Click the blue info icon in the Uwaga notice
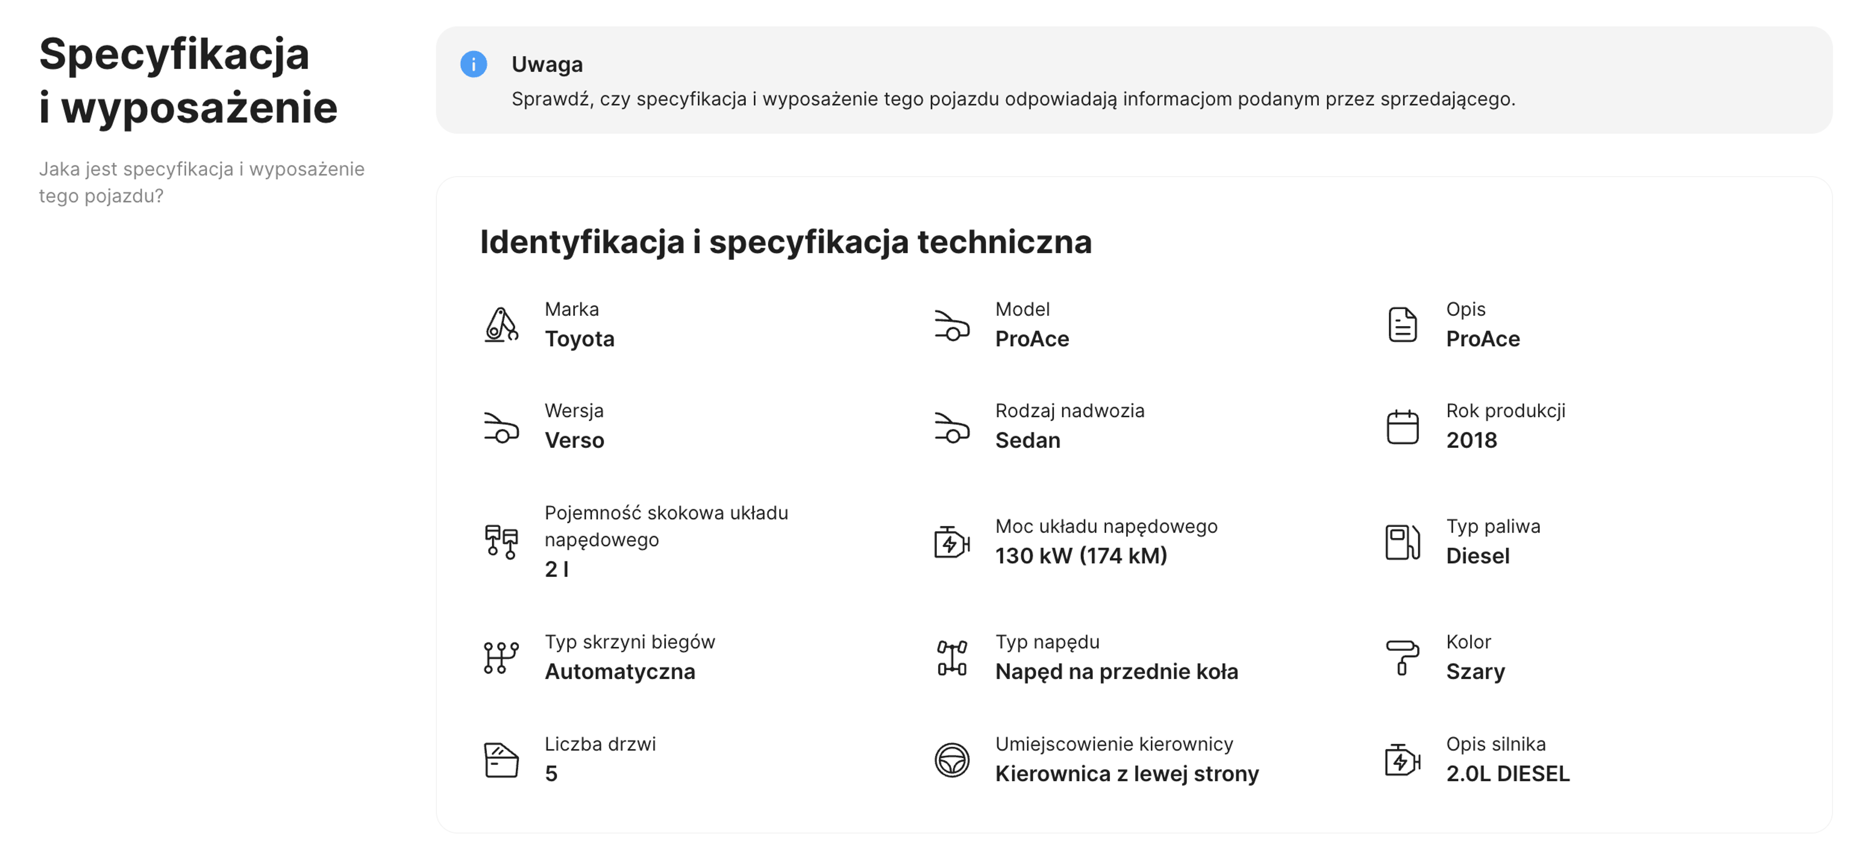Image resolution: width=1870 pixels, height=865 pixels. click(475, 65)
